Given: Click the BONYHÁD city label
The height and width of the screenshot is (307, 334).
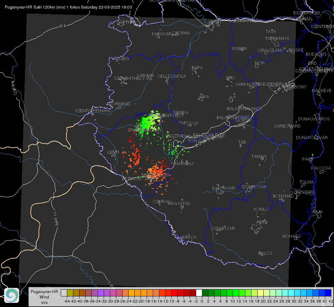Looking at the screenshot, I should pyautogui.click(x=283, y=196).
